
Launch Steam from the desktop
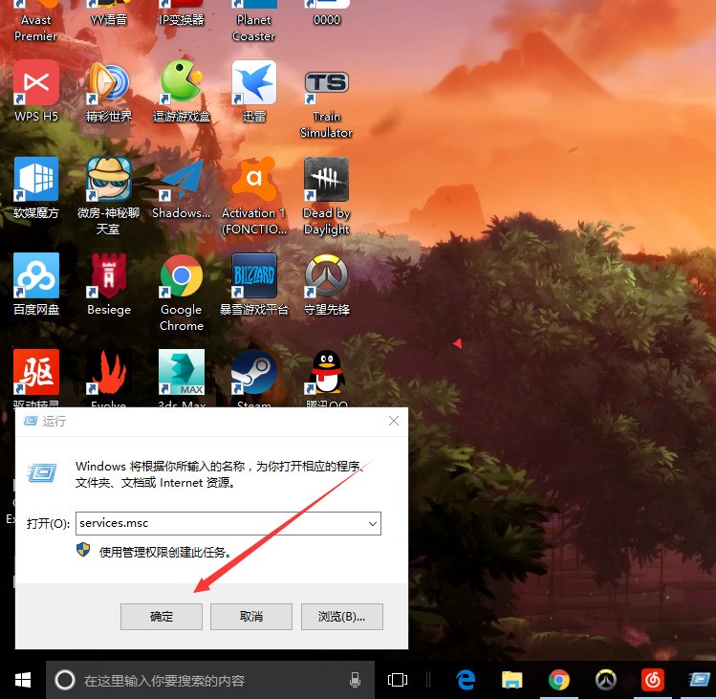coord(254,372)
